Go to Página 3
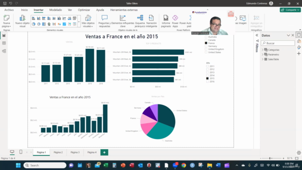The width and height of the screenshot is (302, 170). point(75,152)
